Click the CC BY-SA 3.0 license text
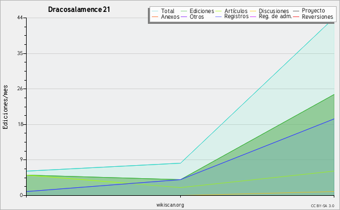 tap(322, 206)
